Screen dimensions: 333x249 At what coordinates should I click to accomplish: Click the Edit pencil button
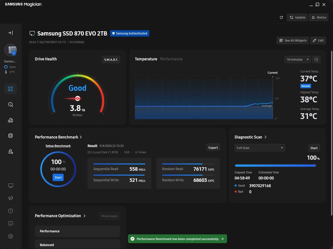pos(318,41)
